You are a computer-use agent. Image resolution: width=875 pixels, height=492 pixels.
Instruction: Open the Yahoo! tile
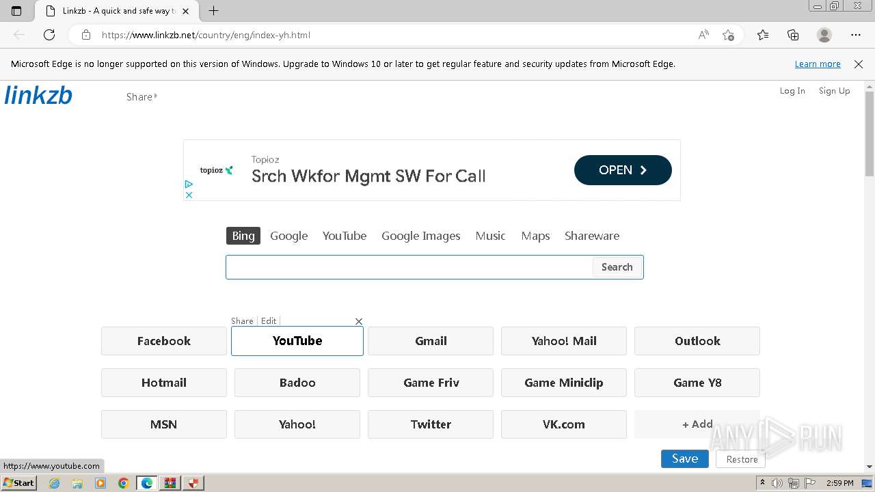point(297,424)
